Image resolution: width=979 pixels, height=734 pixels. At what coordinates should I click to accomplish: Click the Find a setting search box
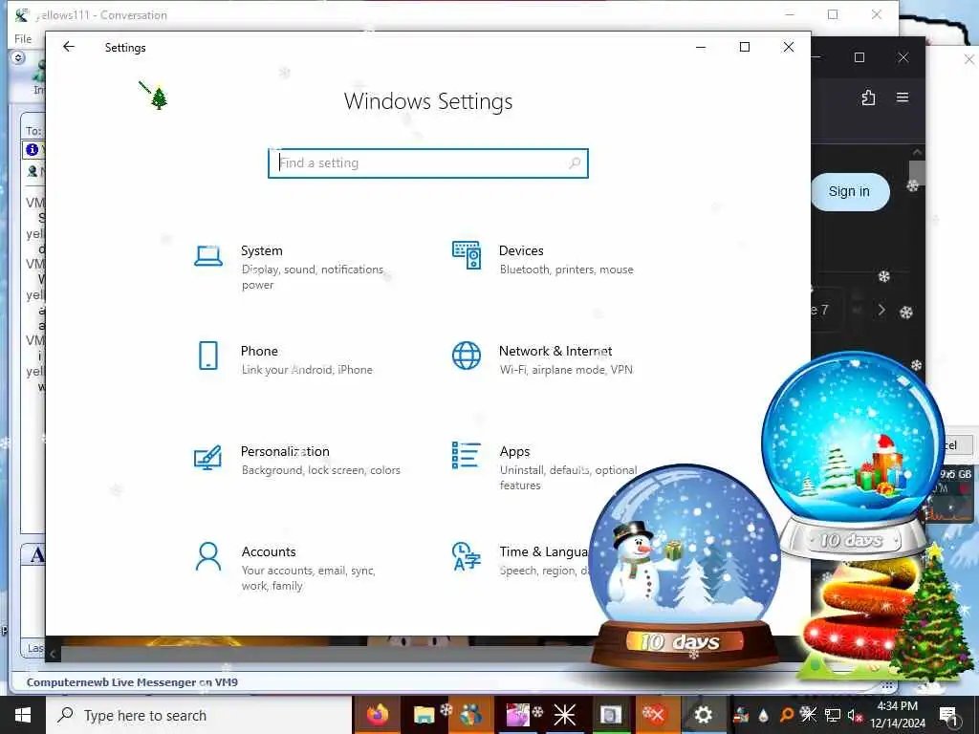pos(427,162)
